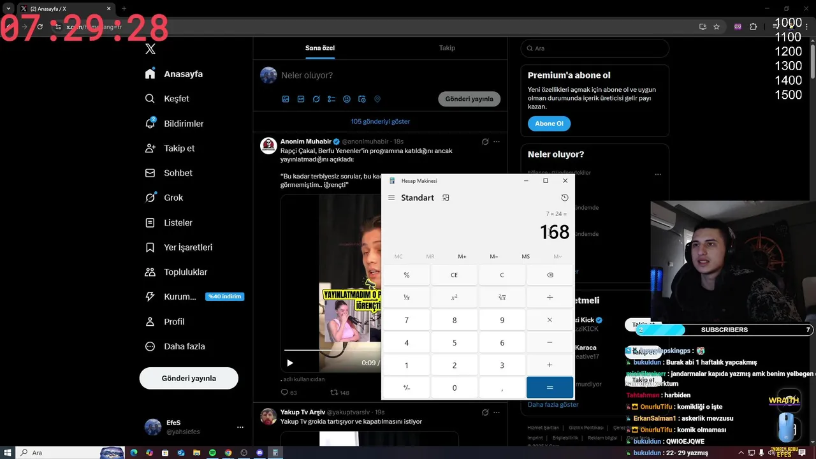Click calculator square root key
The width and height of the screenshot is (816, 459).
click(502, 297)
